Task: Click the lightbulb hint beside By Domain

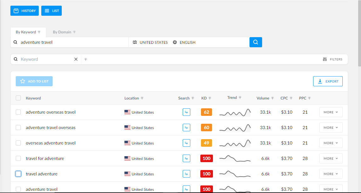Action: pyautogui.click(x=74, y=32)
